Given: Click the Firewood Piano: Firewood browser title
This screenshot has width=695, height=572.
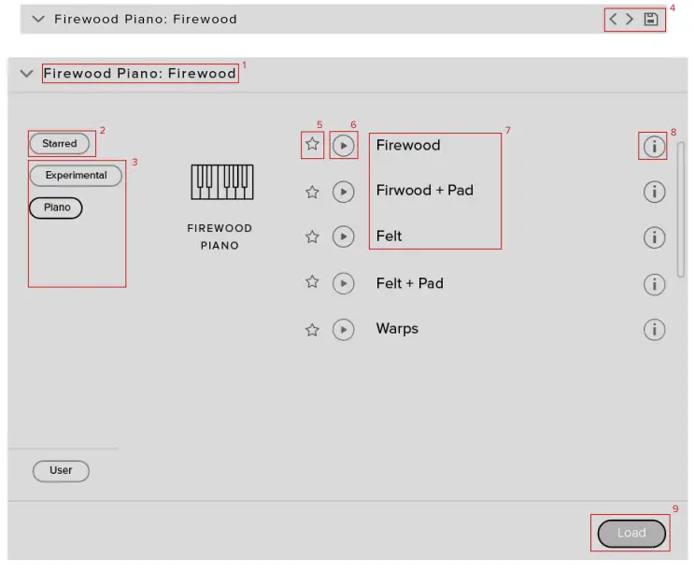Looking at the screenshot, I should pos(140,73).
